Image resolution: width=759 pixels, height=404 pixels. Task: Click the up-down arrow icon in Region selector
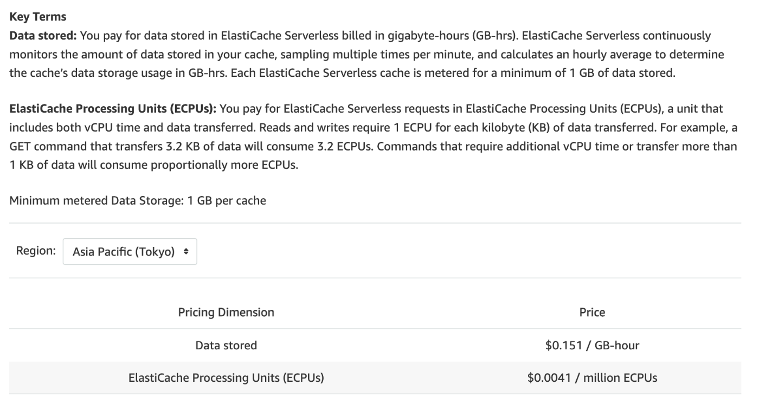pyautogui.click(x=186, y=252)
